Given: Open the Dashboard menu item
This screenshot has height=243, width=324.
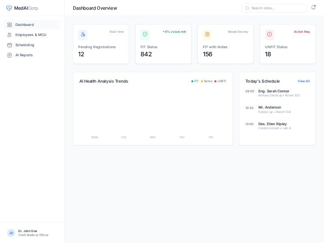Looking at the screenshot, I should click(24, 25).
